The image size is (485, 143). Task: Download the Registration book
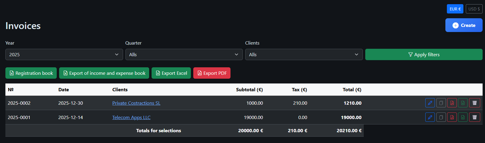point(31,73)
